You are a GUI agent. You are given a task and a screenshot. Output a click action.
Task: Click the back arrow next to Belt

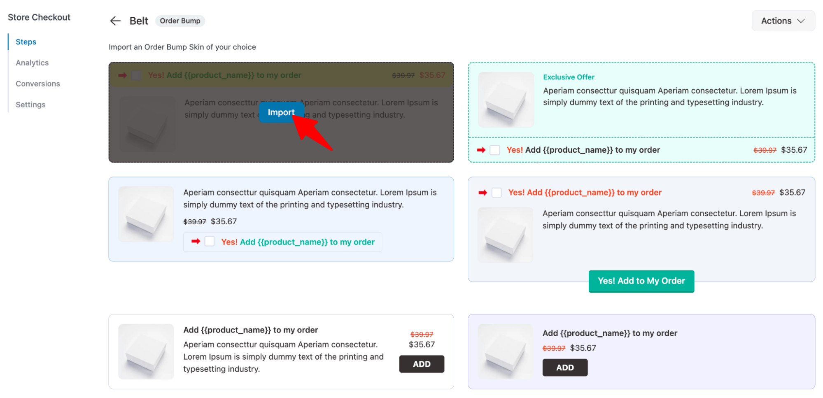[115, 21]
